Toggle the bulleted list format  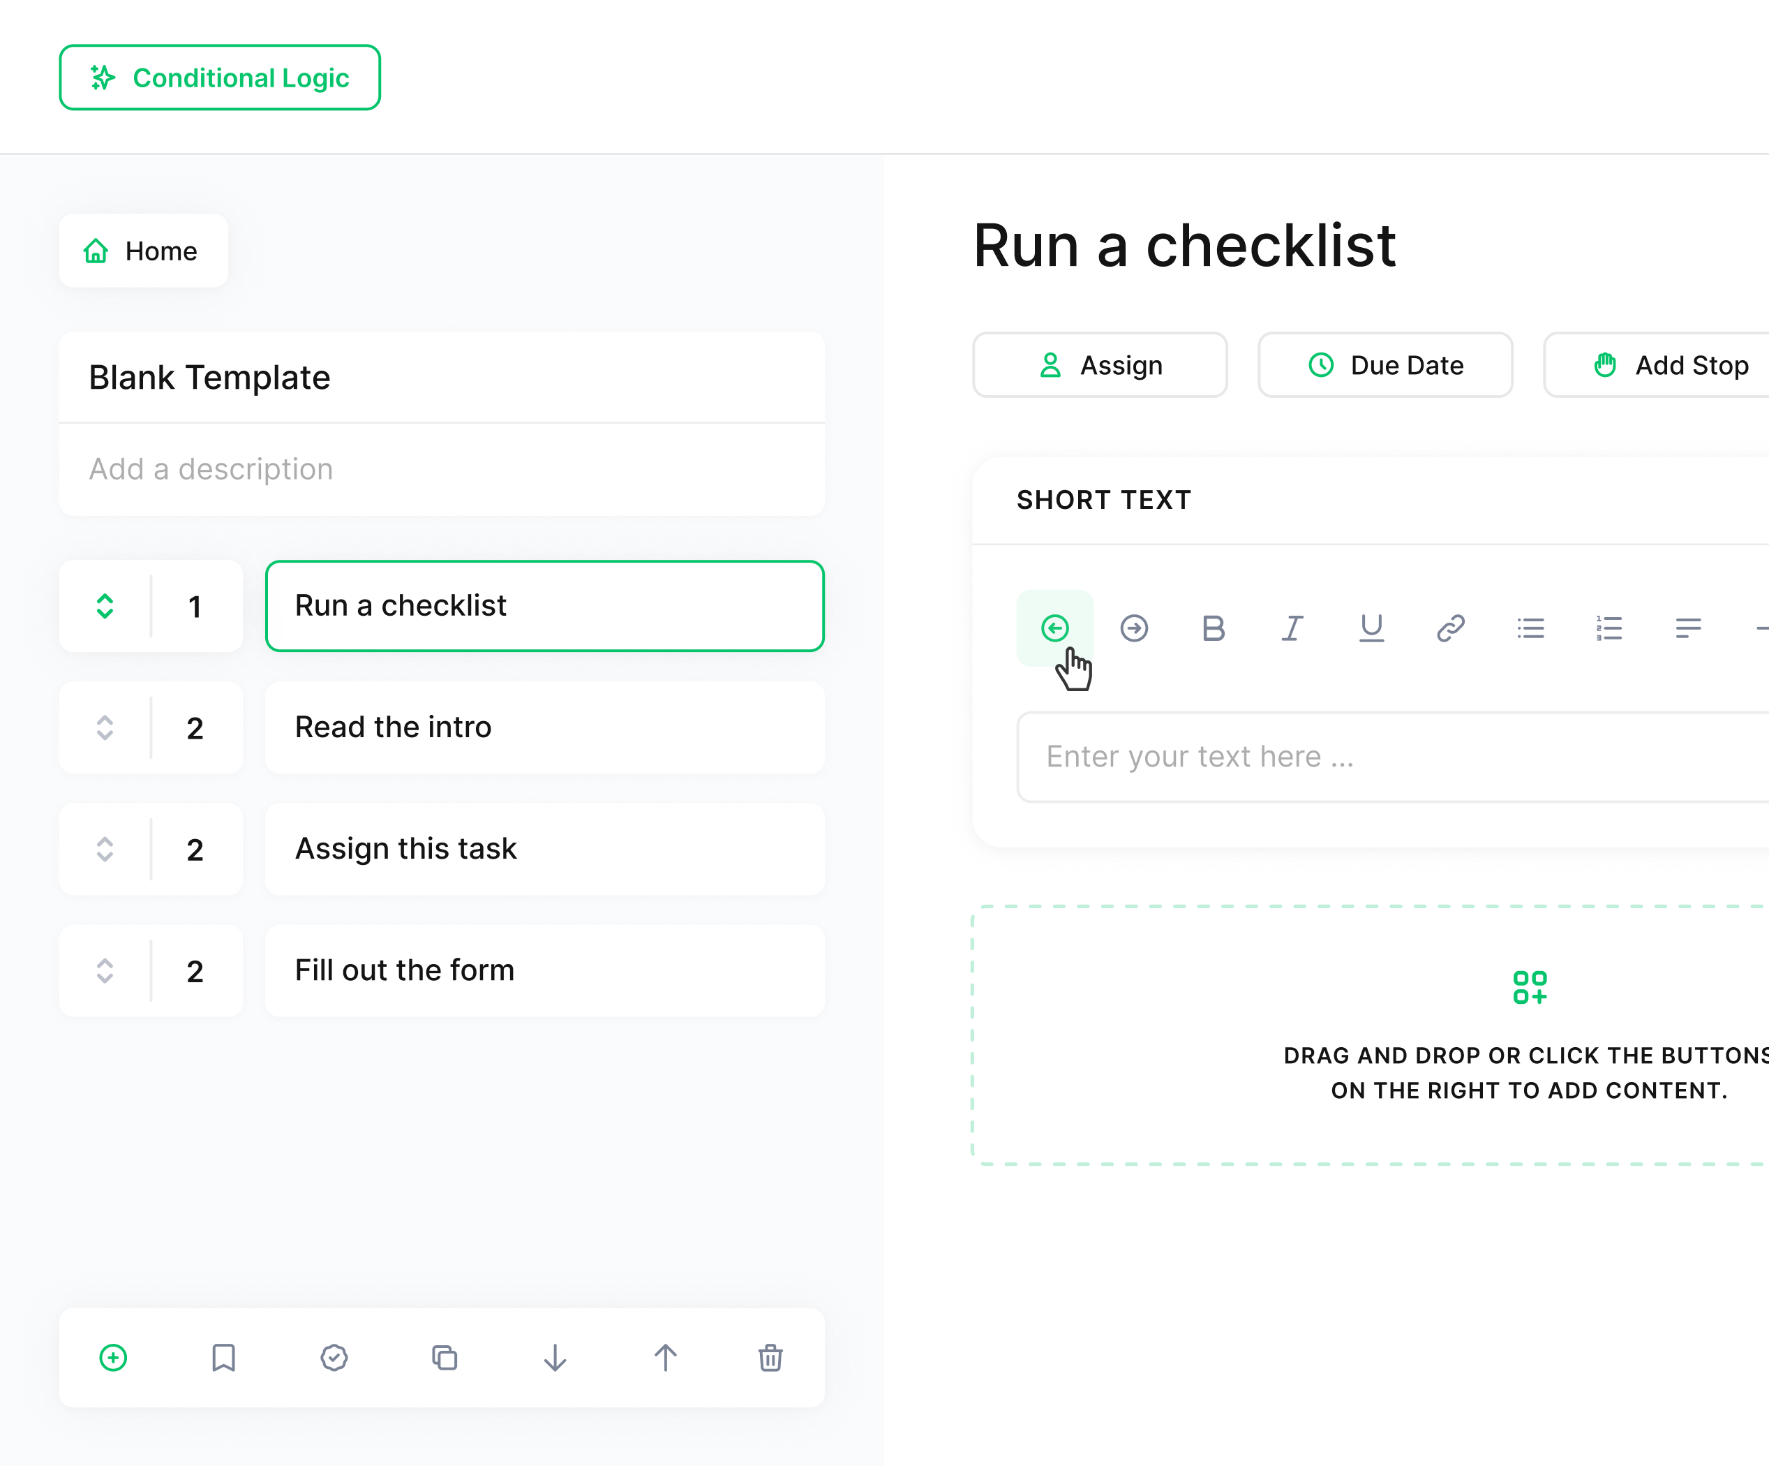pos(1530,628)
